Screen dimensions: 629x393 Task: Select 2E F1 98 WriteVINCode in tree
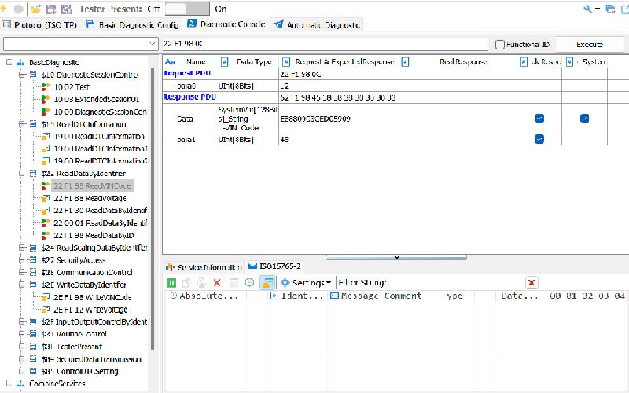pos(92,297)
